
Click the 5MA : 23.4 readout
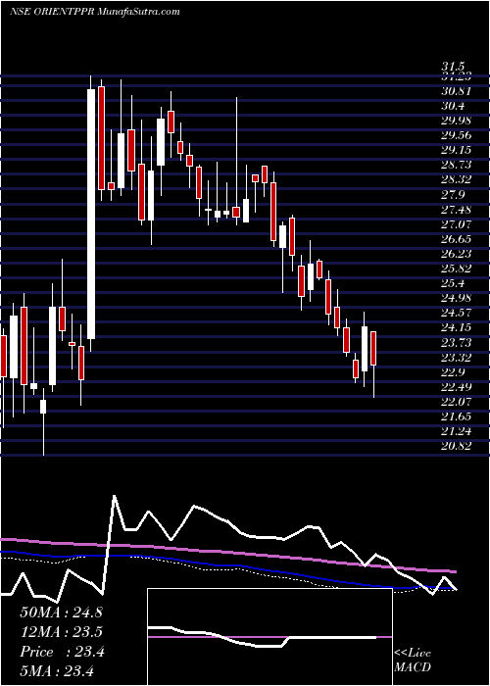tap(58, 670)
